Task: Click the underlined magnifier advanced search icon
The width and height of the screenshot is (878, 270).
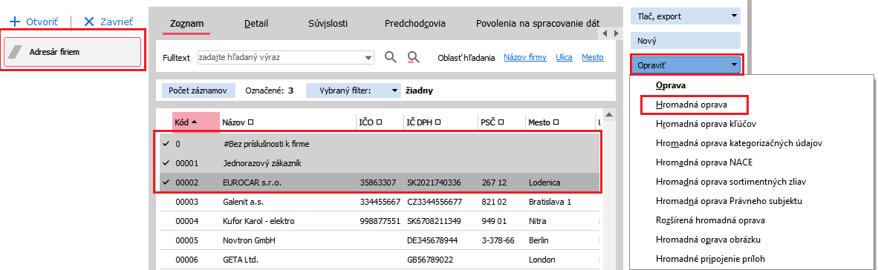Action: click(414, 58)
